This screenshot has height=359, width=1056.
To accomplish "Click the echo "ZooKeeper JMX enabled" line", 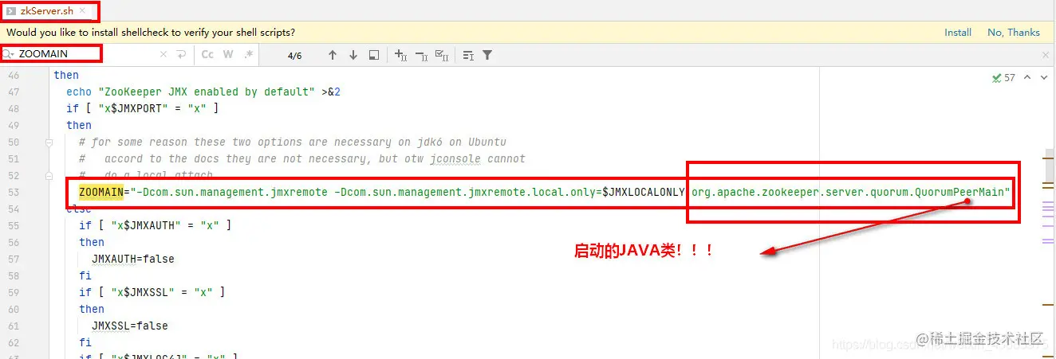I will [203, 92].
